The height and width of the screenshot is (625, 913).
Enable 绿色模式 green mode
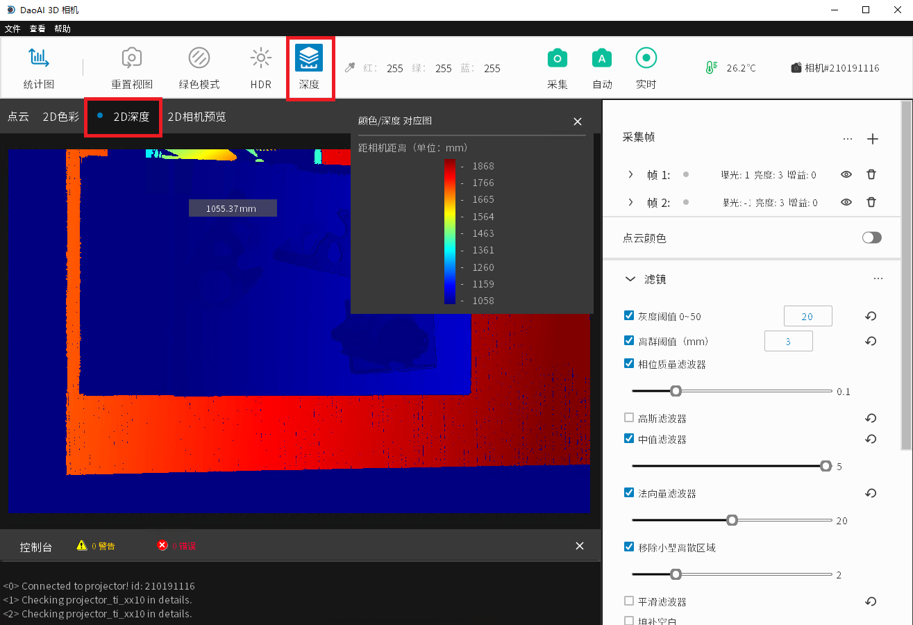pyautogui.click(x=199, y=58)
